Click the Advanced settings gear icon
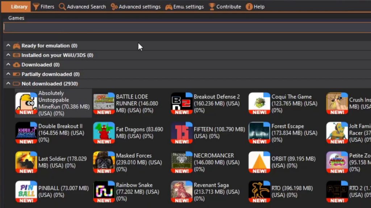The height and width of the screenshot is (208, 371). pyautogui.click(x=114, y=6)
